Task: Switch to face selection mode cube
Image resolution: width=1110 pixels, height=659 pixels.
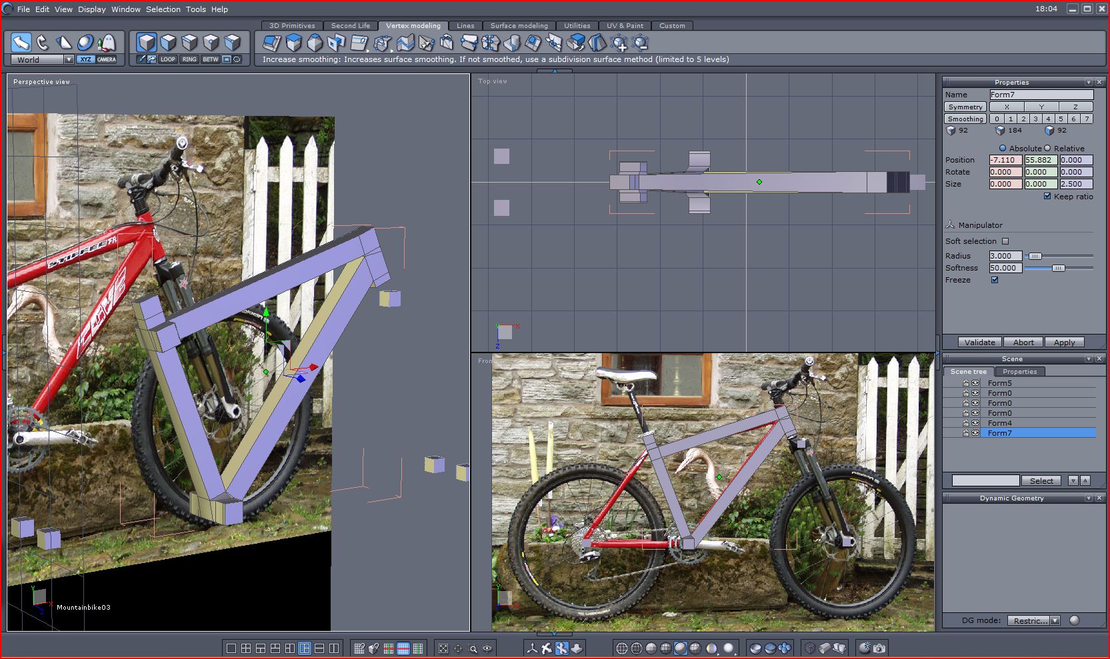Action: click(168, 43)
